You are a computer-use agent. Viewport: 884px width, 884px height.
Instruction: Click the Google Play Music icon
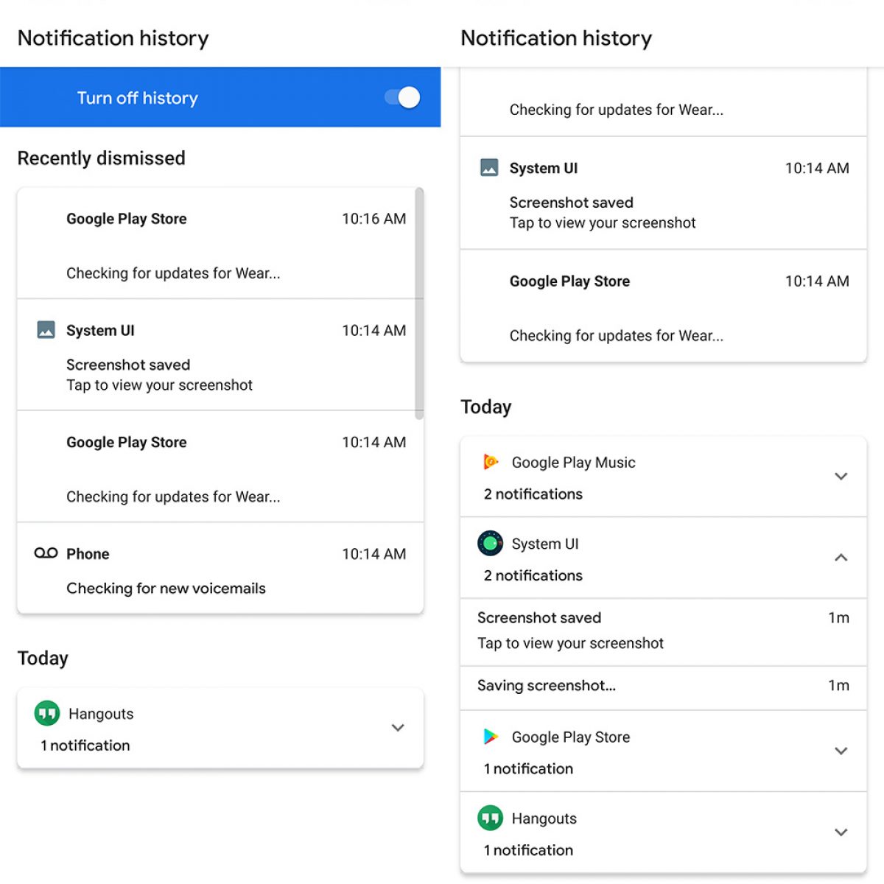point(491,462)
